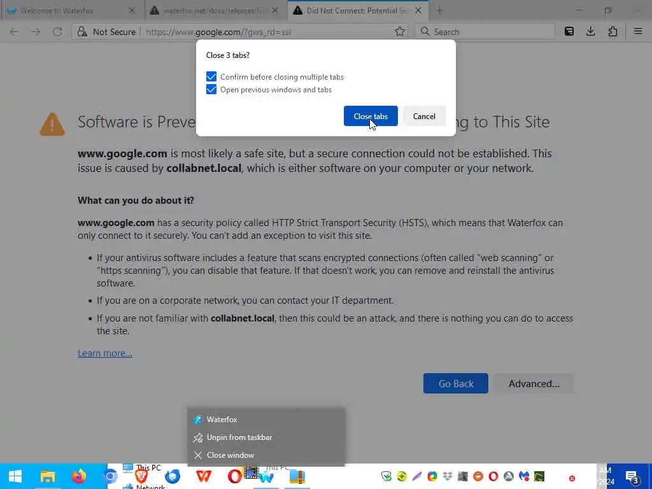Select the Did Not Connect tab
Image resolution: width=652 pixels, height=489 pixels.
(x=357, y=11)
